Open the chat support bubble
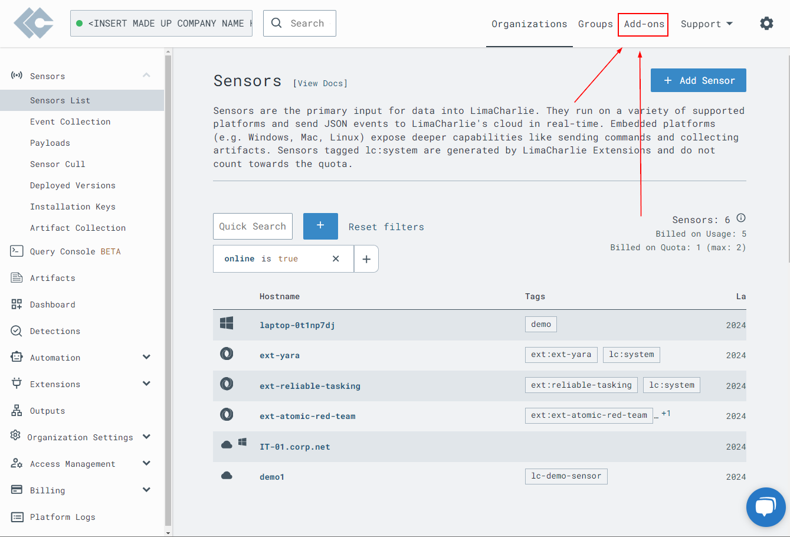This screenshot has width=790, height=537. tap(766, 507)
